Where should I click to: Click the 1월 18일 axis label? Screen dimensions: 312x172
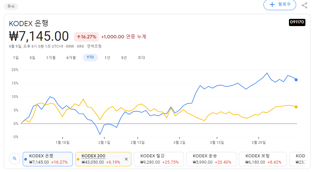[63, 143]
